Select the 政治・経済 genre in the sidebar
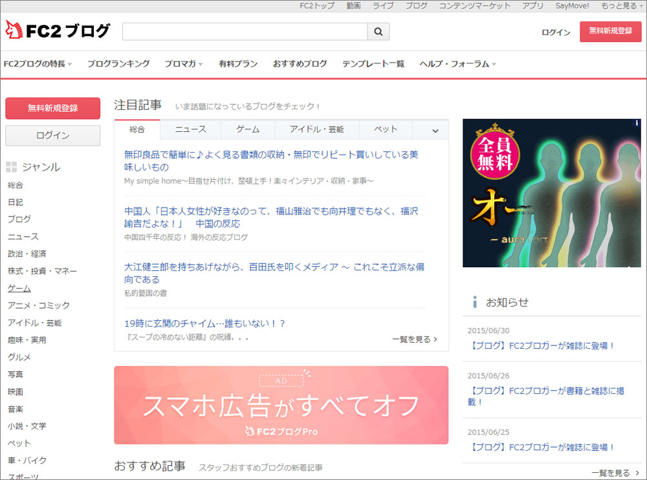647x480 pixels. pyautogui.click(x=27, y=254)
